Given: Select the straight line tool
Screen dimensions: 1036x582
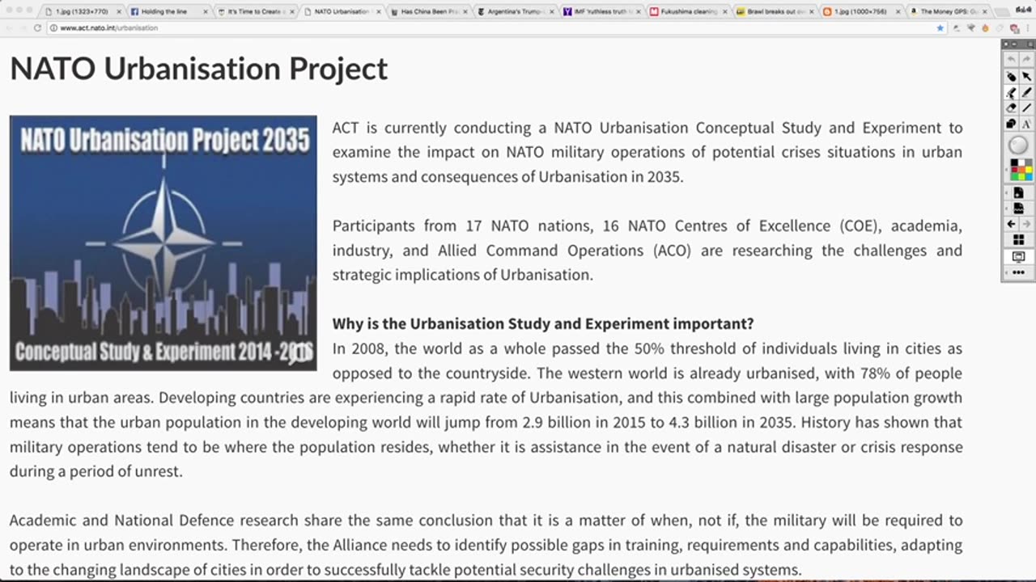Looking at the screenshot, I should pos(1026,108).
